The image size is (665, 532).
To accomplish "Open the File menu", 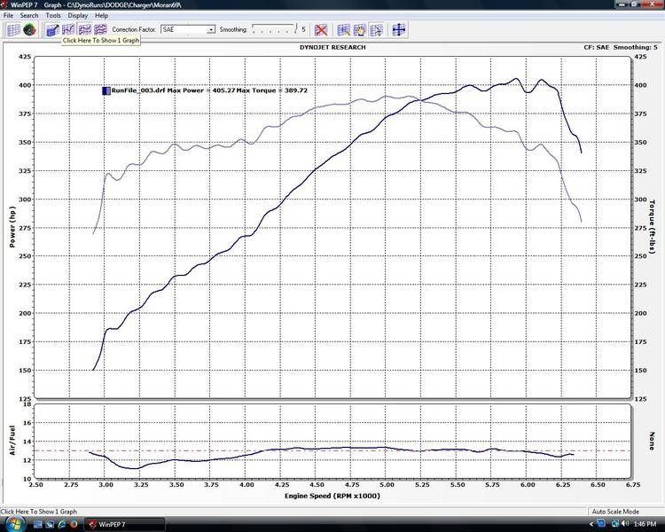I will pos(8,15).
